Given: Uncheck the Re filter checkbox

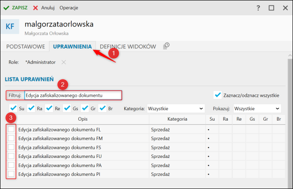Looking at the screenshot, I should pyautogui.click(x=49, y=108).
